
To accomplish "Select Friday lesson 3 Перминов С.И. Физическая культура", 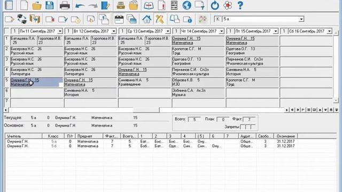I will (x=252, y=61).
